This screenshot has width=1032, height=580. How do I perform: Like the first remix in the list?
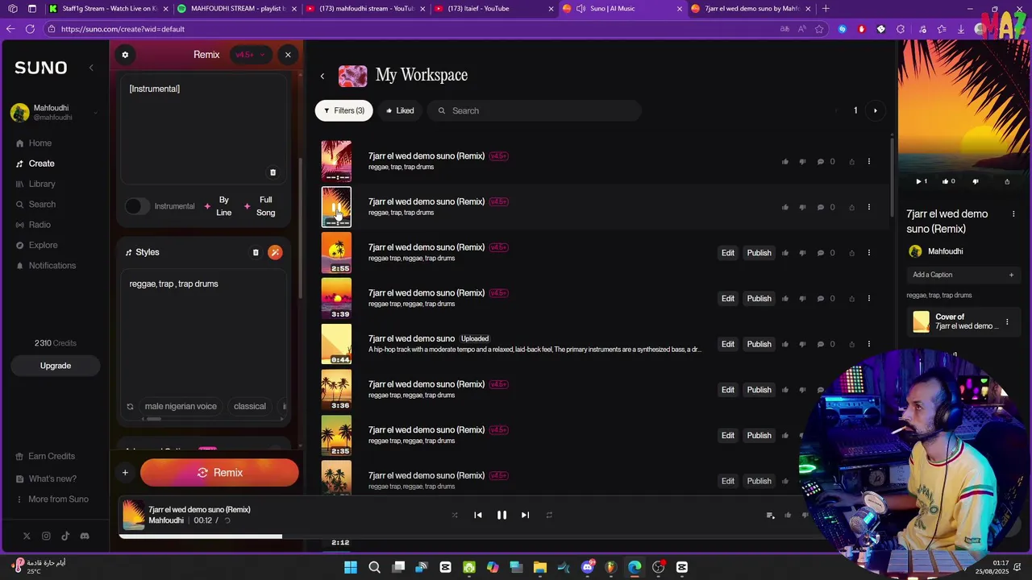[x=785, y=162]
